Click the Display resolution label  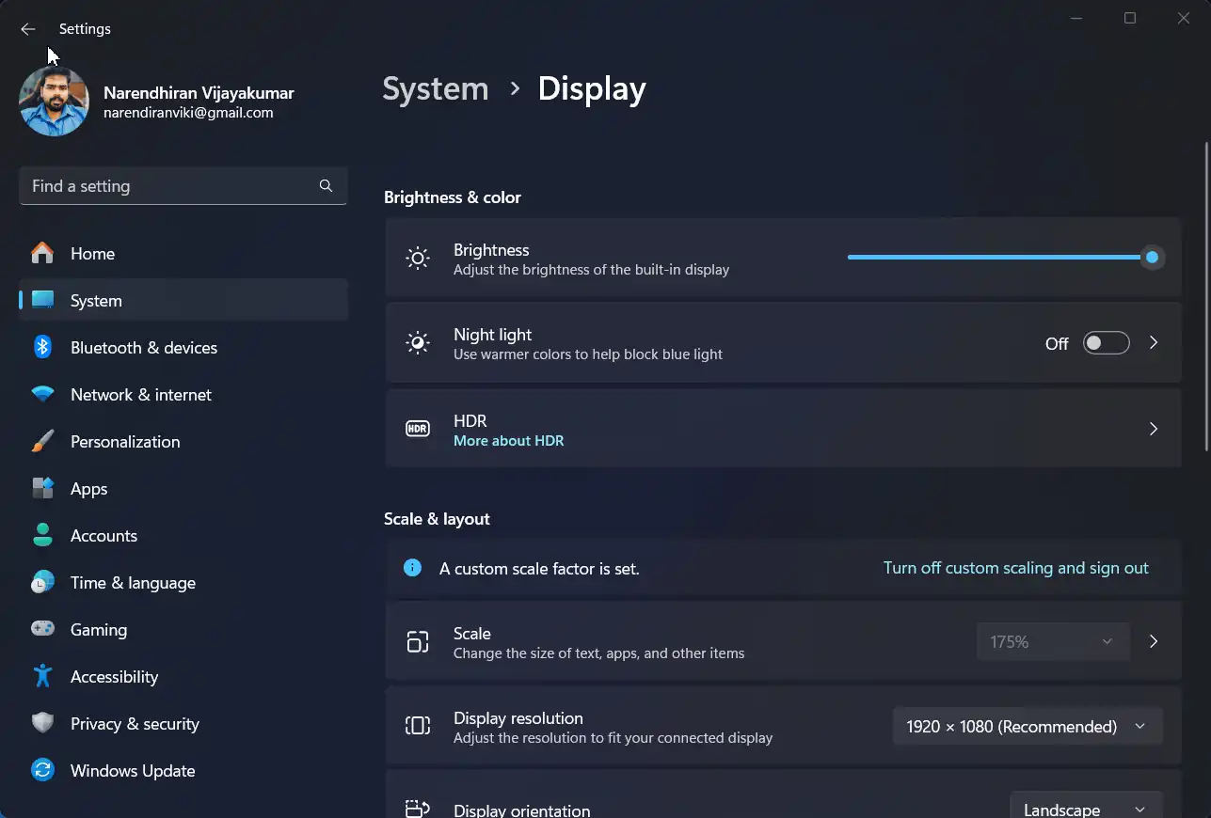pyautogui.click(x=518, y=718)
